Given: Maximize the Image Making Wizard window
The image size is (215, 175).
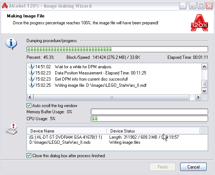Looking at the screenshot, I should pos(201,6).
